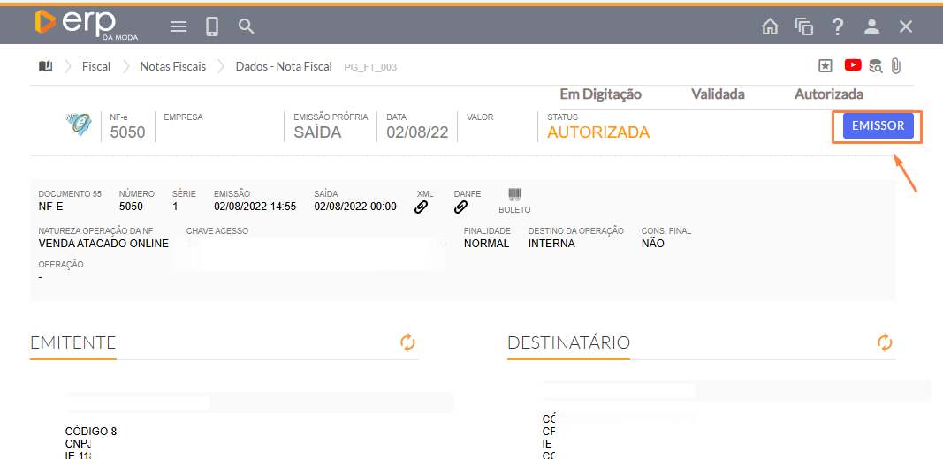Open the help question mark

coord(837,26)
